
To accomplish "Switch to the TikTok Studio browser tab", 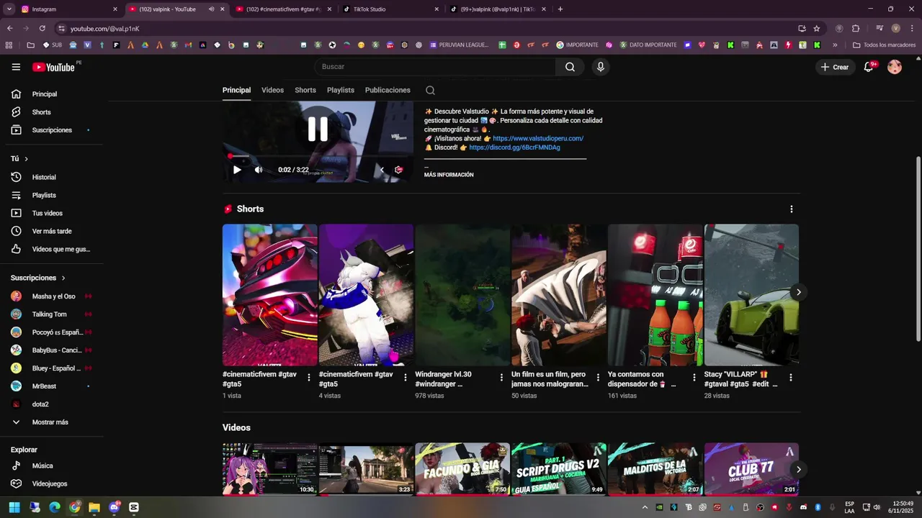I will click(390, 9).
